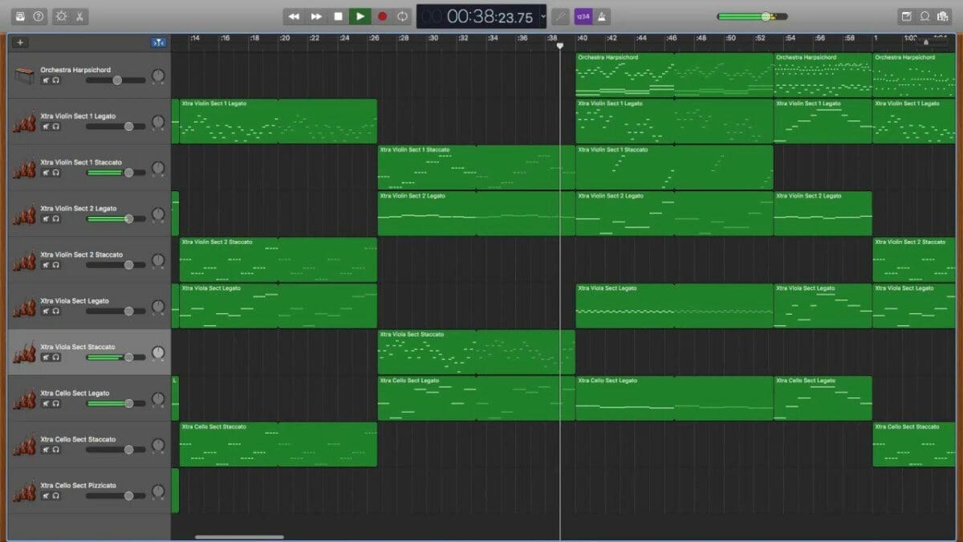Start playback with the Play button
Viewport: 963px width, 542px height.
[360, 16]
